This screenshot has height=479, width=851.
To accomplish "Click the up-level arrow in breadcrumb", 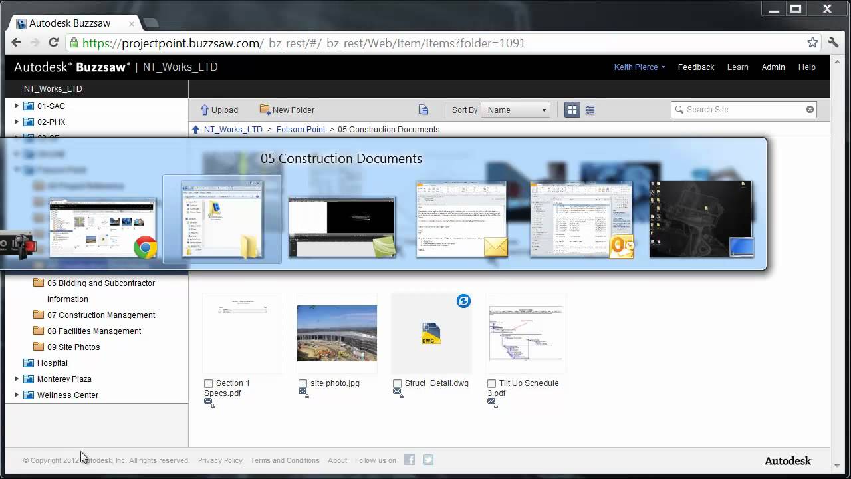I will pos(195,129).
